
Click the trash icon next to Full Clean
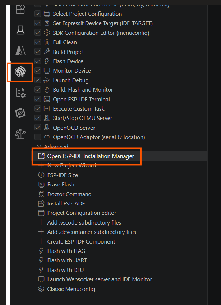pyautogui.click(x=47, y=42)
